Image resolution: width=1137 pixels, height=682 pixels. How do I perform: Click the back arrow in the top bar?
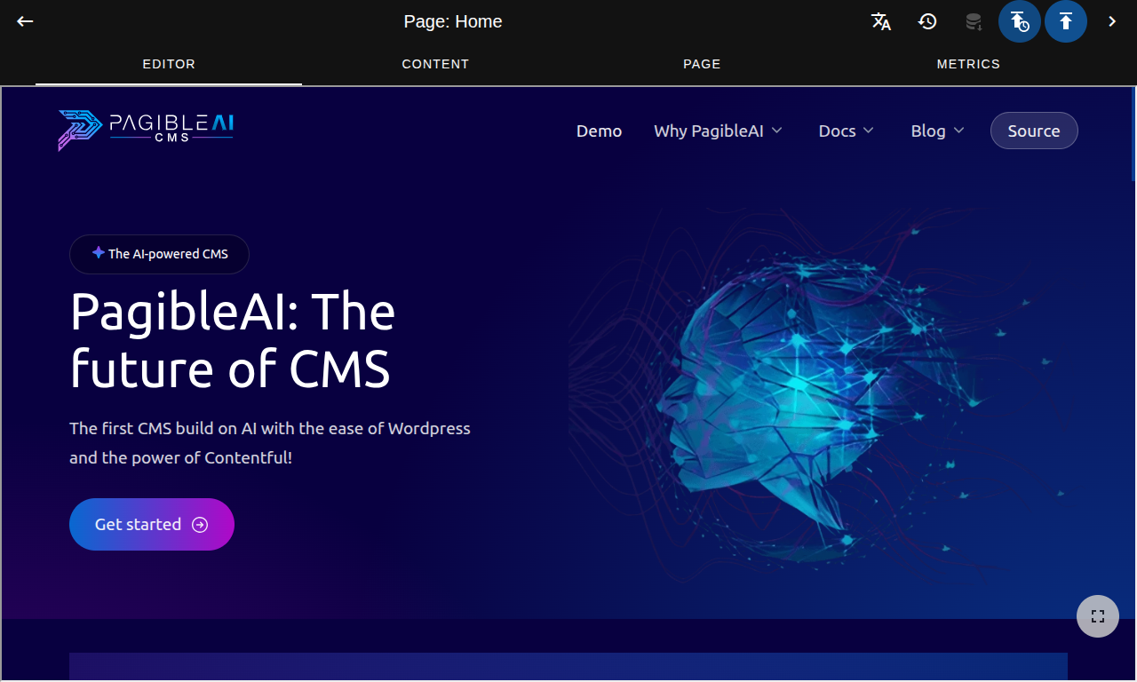[24, 20]
